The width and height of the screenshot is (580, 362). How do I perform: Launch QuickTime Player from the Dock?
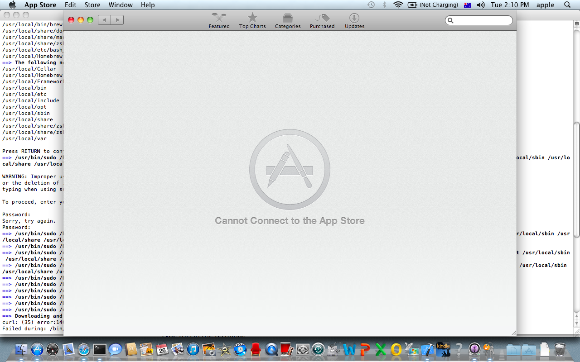coord(271,349)
